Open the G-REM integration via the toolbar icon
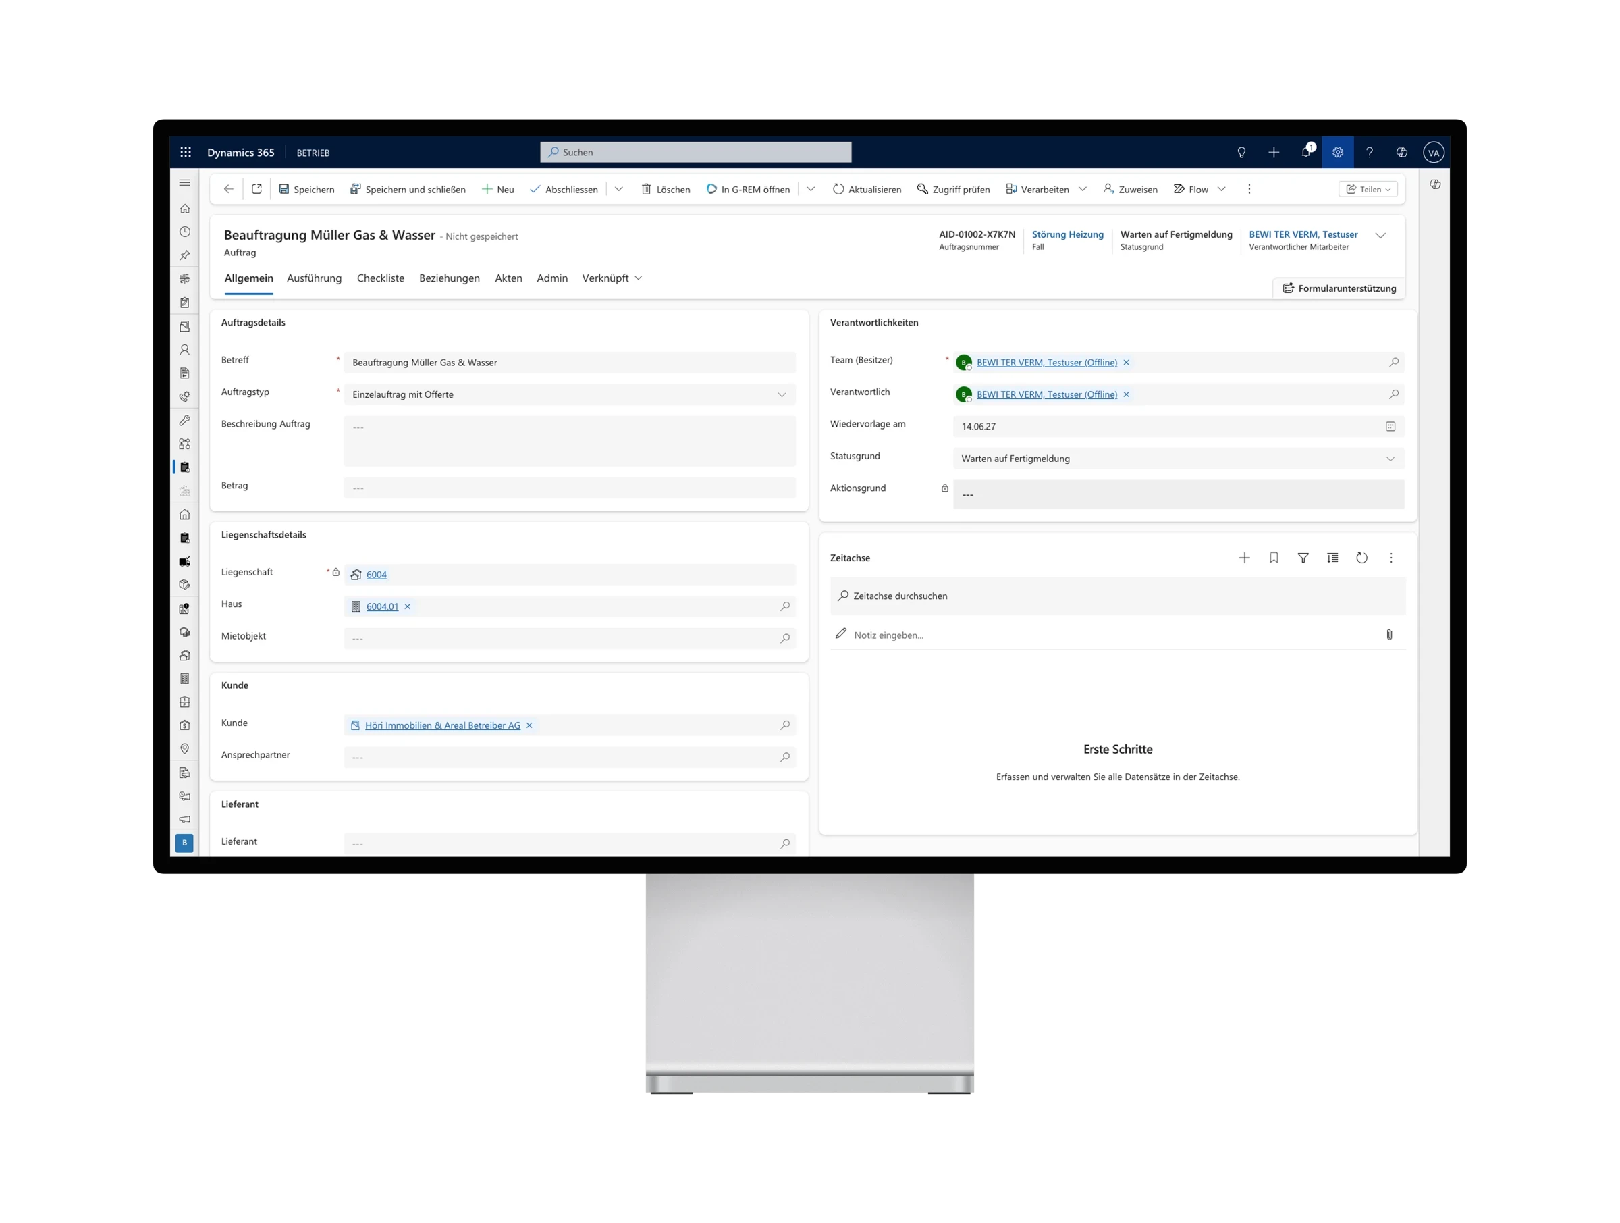1620x1223 pixels. click(711, 189)
